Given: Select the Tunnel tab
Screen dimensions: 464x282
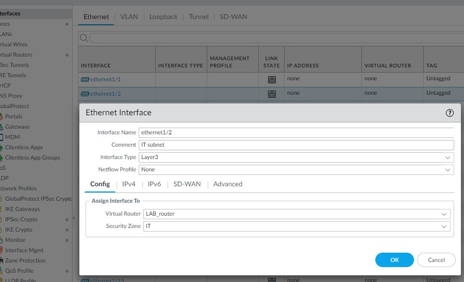Looking at the screenshot, I should click(198, 17).
